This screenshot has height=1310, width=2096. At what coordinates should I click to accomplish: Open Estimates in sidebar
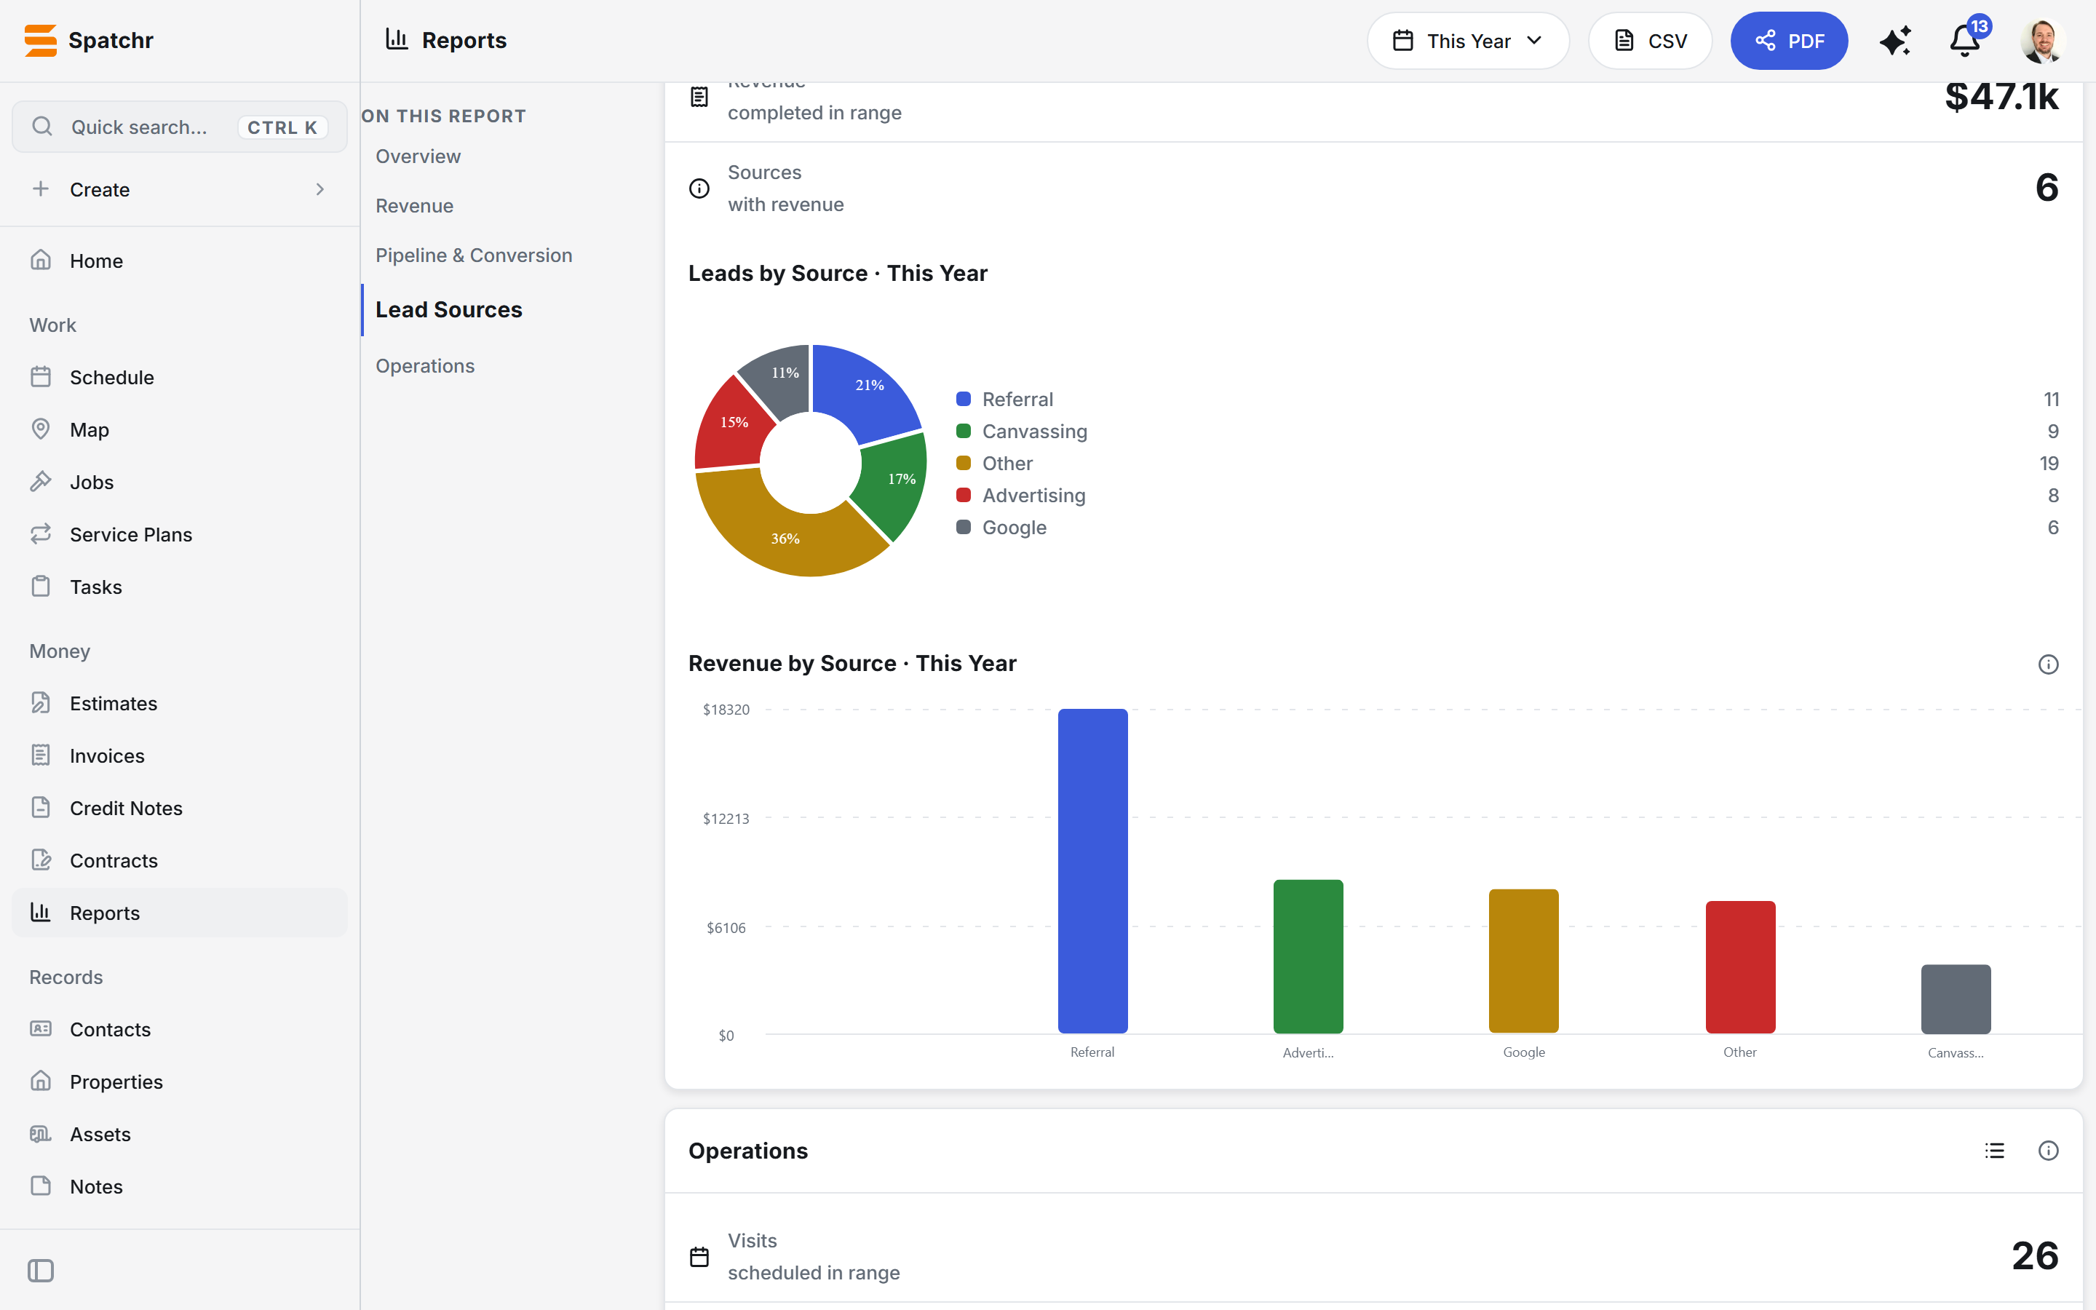(179, 704)
